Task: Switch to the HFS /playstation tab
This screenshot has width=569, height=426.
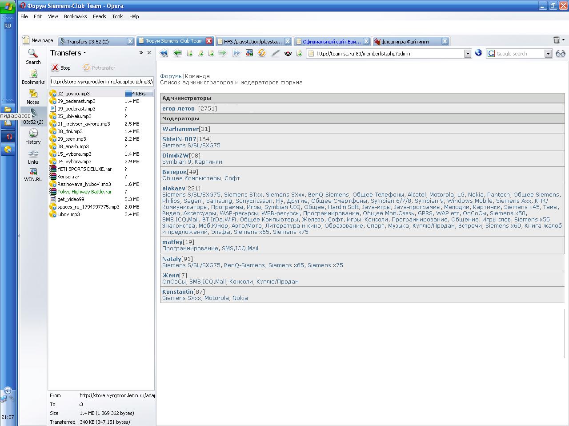Action: point(252,41)
